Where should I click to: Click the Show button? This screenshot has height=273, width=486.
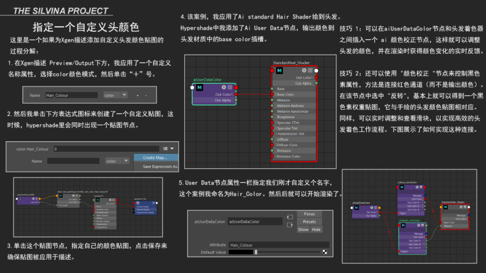pos(303,229)
